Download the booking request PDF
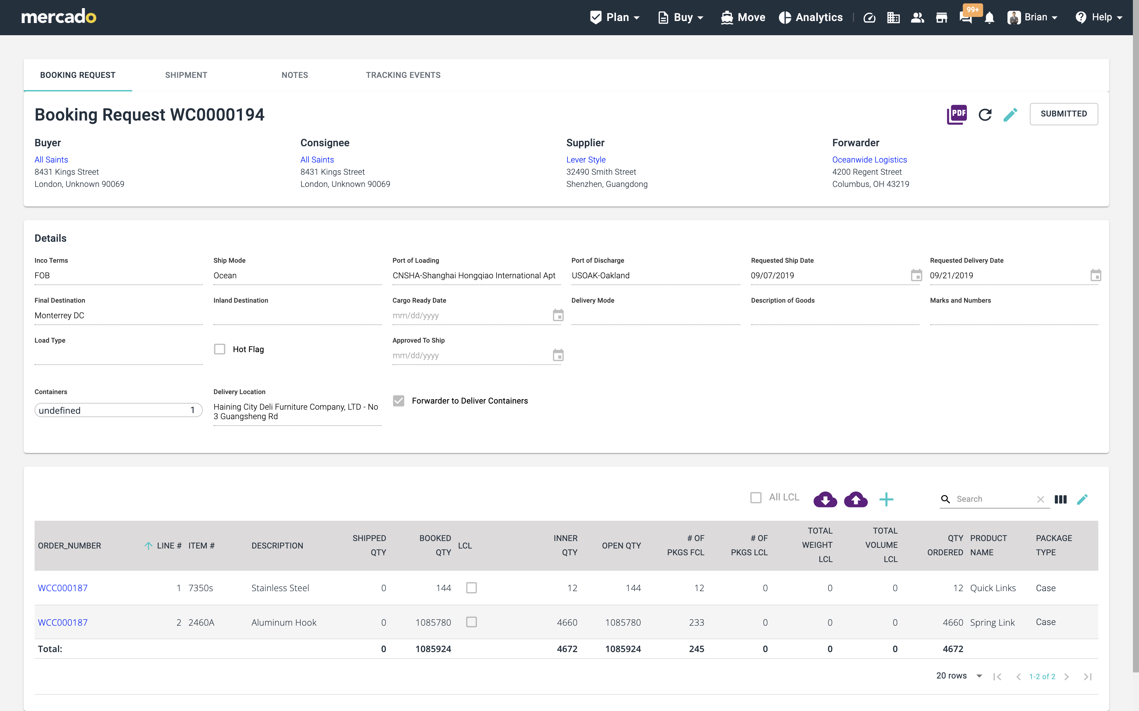The image size is (1139, 711). (956, 114)
